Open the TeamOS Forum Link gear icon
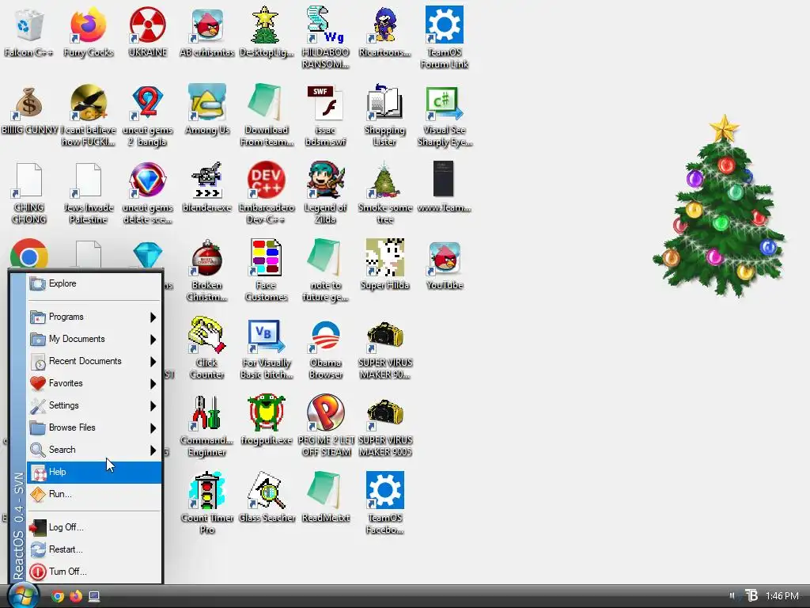 pyautogui.click(x=445, y=25)
